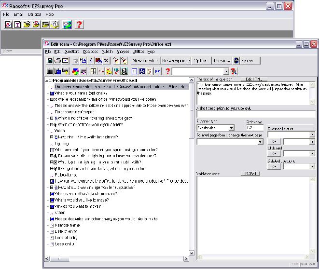Expand 'How should we arrange waste receptacles' node

52,187
